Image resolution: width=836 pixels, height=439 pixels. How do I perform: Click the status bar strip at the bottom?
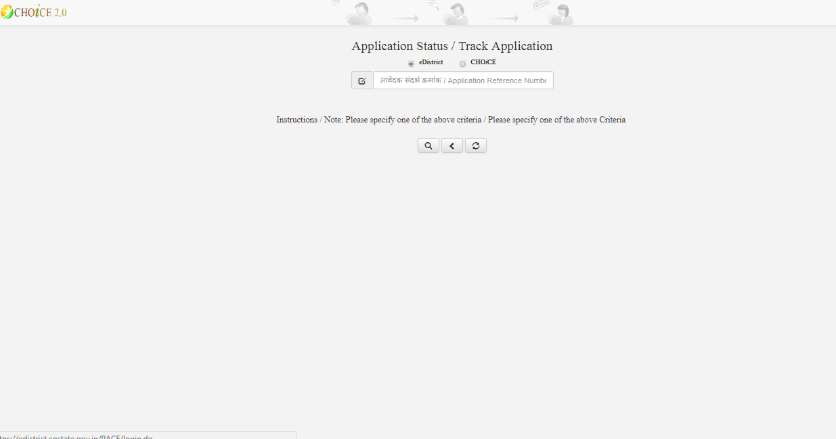coord(148,436)
